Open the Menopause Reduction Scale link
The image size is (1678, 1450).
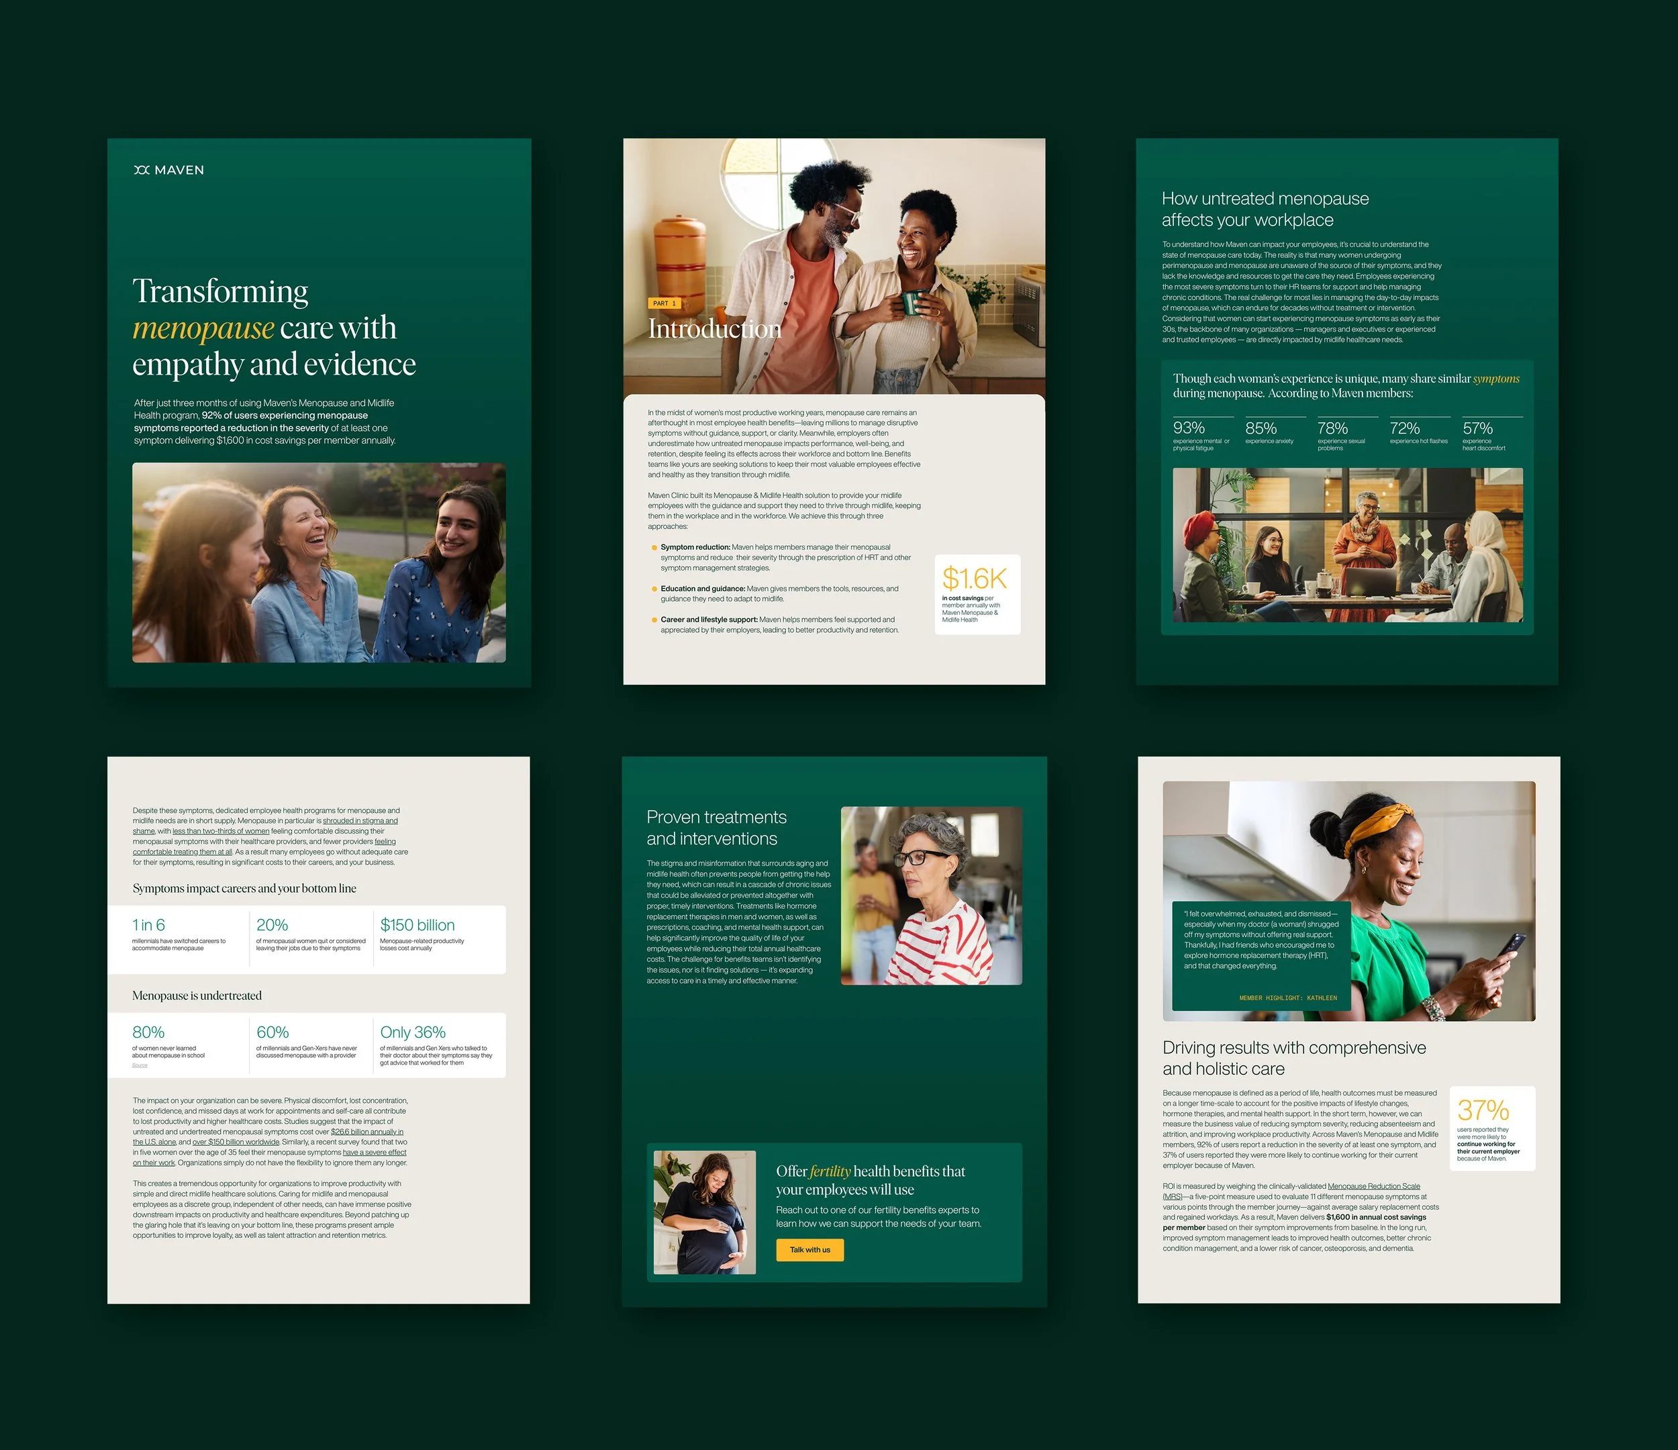click(x=1373, y=1186)
